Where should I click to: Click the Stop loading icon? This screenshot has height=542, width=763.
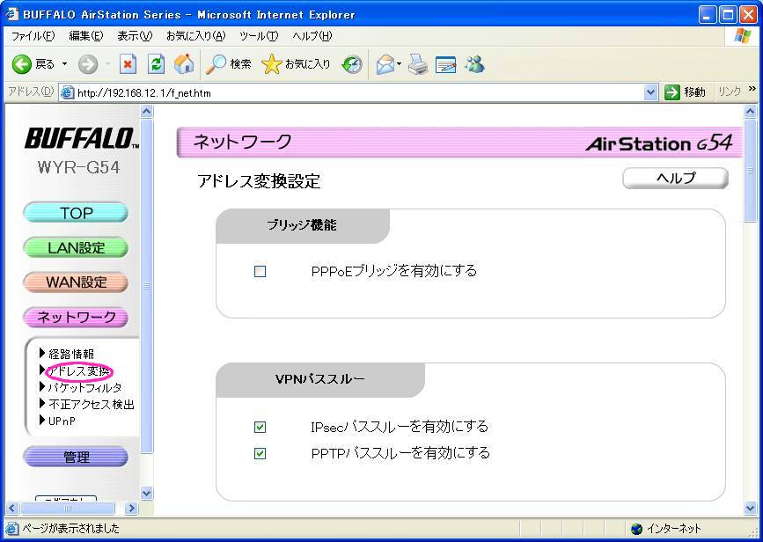click(x=128, y=64)
